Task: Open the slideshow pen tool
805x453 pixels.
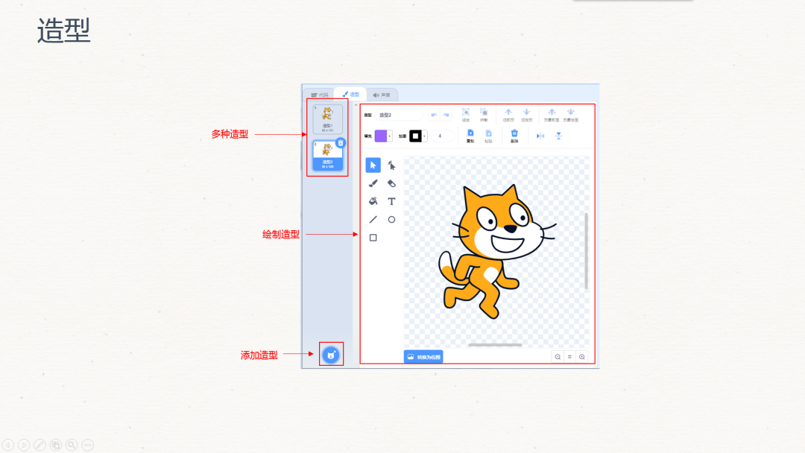Action: (40, 445)
